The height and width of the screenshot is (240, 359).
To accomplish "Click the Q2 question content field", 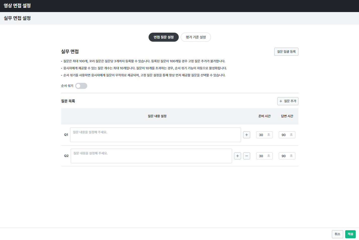I will (151, 156).
